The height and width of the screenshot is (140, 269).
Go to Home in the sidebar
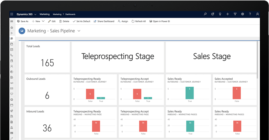[x=12, y=27]
